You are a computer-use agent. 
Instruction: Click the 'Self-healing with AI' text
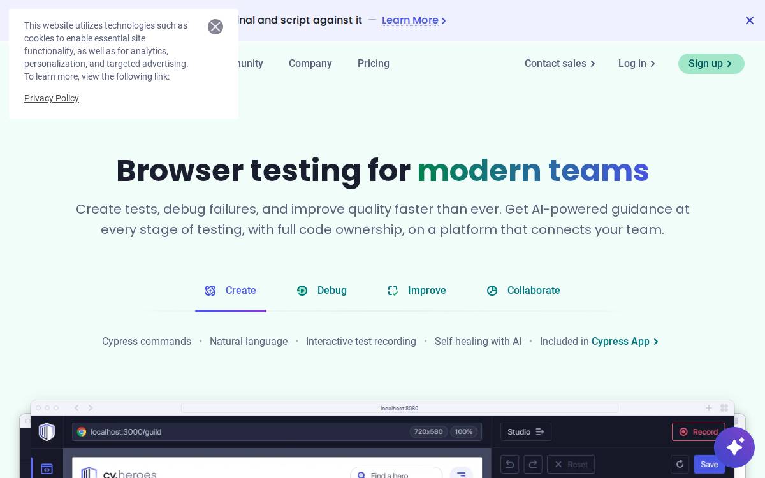point(478,342)
